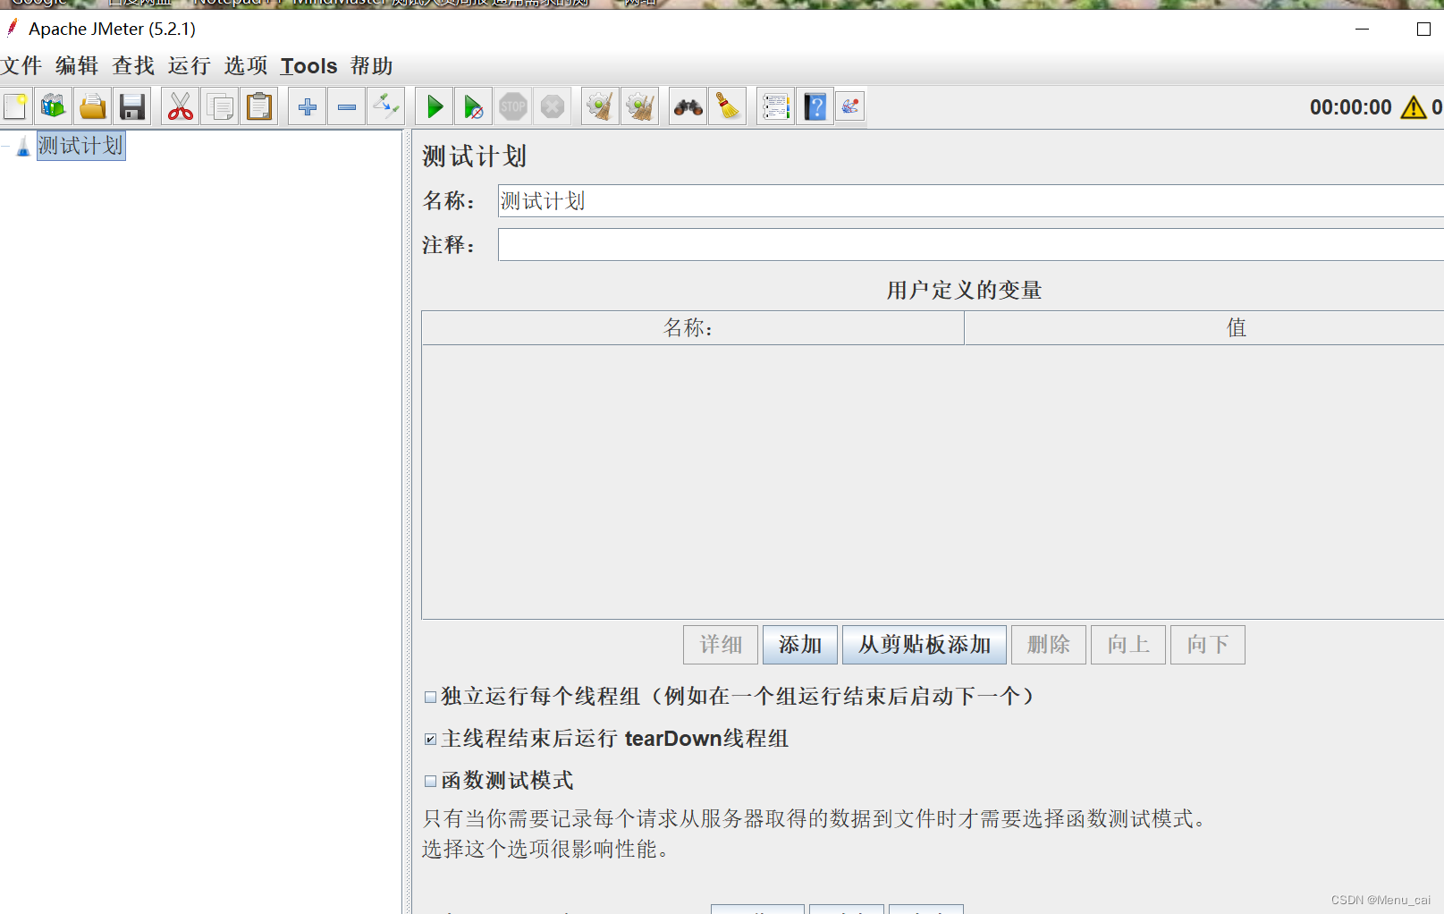Click the 注释 input field
This screenshot has width=1444, height=914.
point(970,244)
